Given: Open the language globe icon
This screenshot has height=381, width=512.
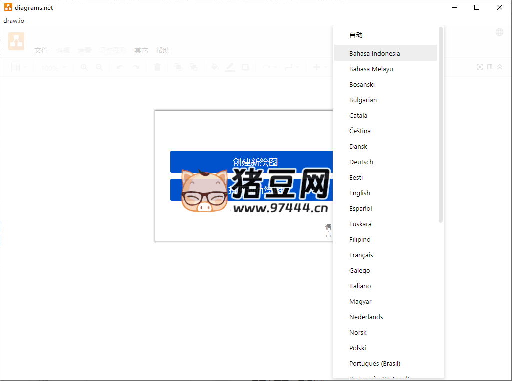Looking at the screenshot, I should tap(499, 31).
